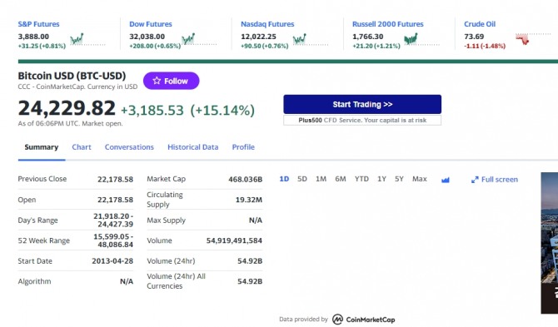Switch to the Conversations tab

pos(129,147)
